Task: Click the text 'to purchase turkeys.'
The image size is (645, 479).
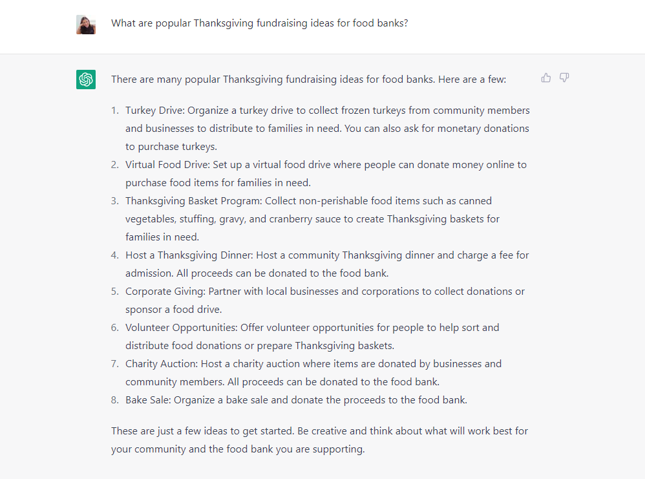Action: coord(171,147)
